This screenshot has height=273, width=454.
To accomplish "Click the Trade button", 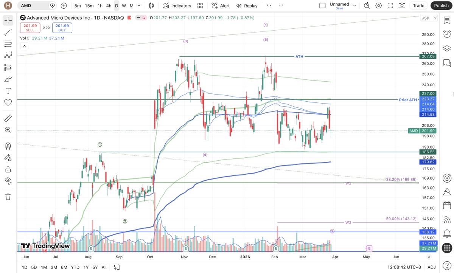I will pos(418,6).
